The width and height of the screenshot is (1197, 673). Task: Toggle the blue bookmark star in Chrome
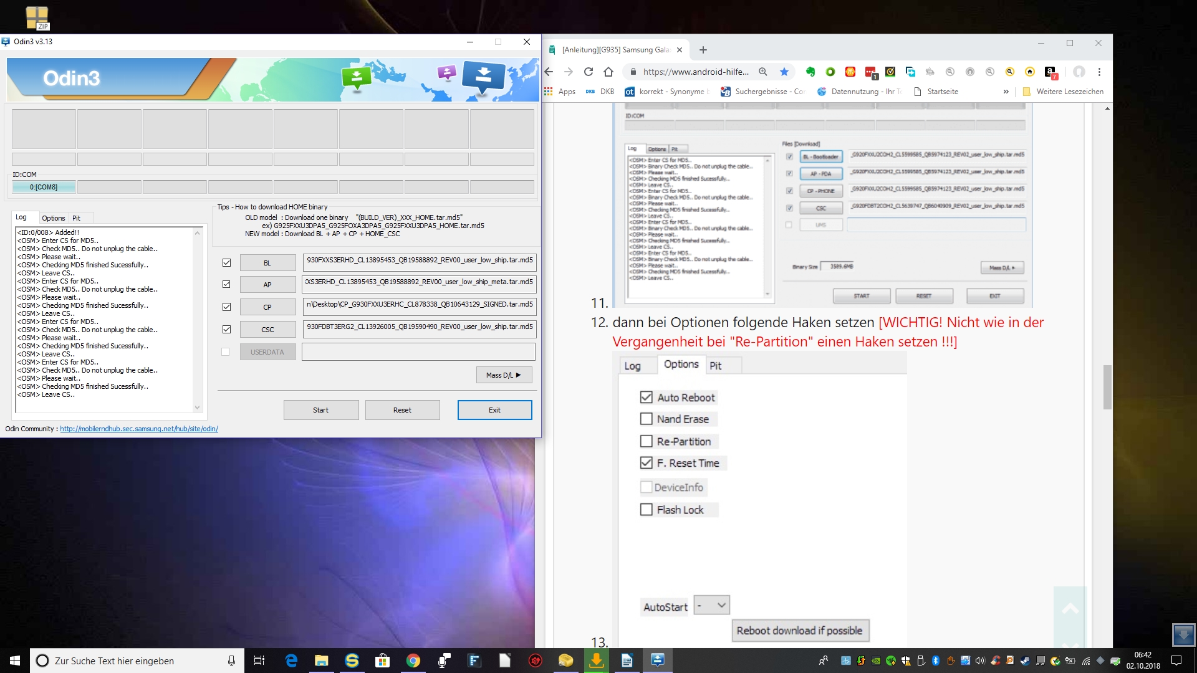click(x=784, y=72)
